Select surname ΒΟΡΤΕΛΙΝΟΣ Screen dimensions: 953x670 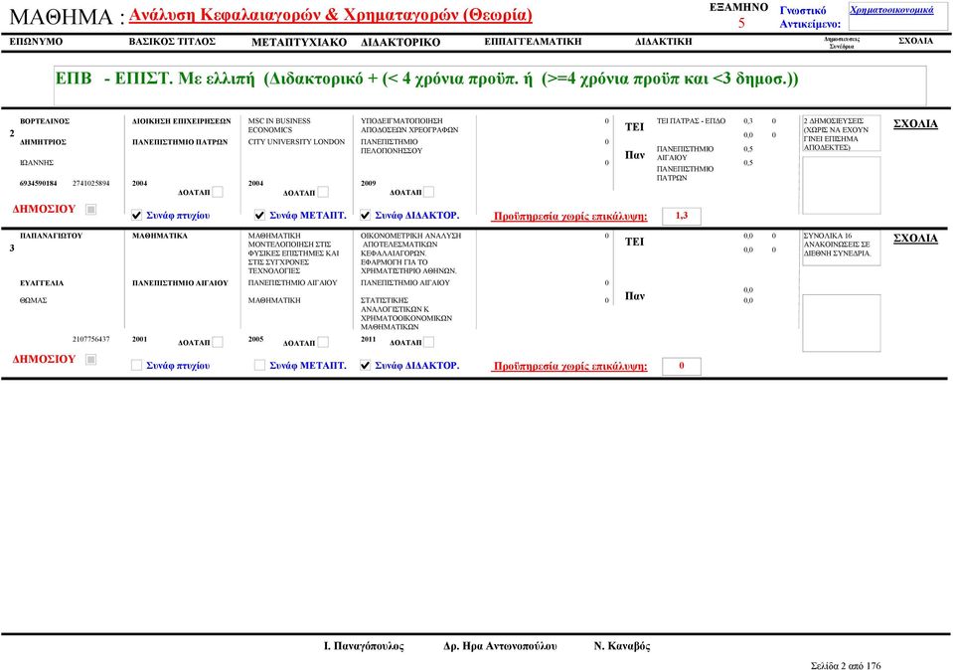click(45, 121)
